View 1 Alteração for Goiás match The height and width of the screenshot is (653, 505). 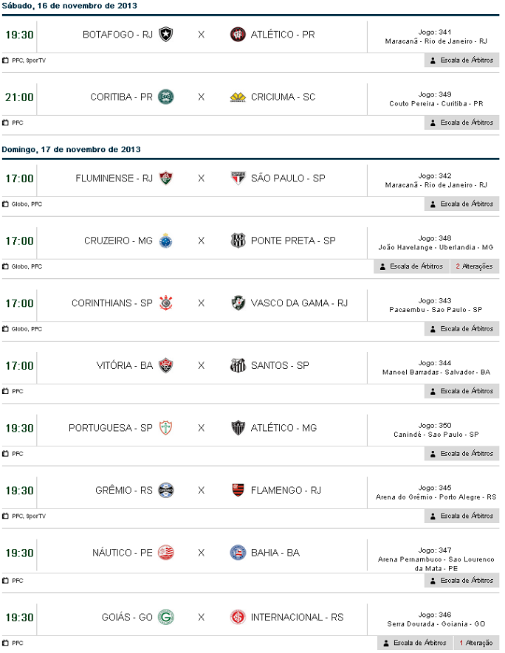point(475,643)
